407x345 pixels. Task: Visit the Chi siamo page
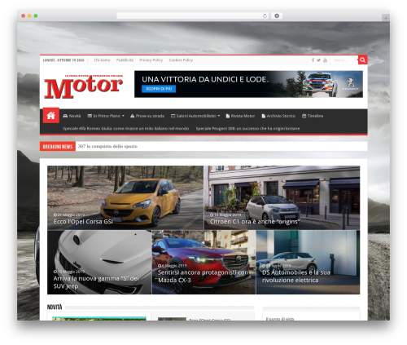102,60
